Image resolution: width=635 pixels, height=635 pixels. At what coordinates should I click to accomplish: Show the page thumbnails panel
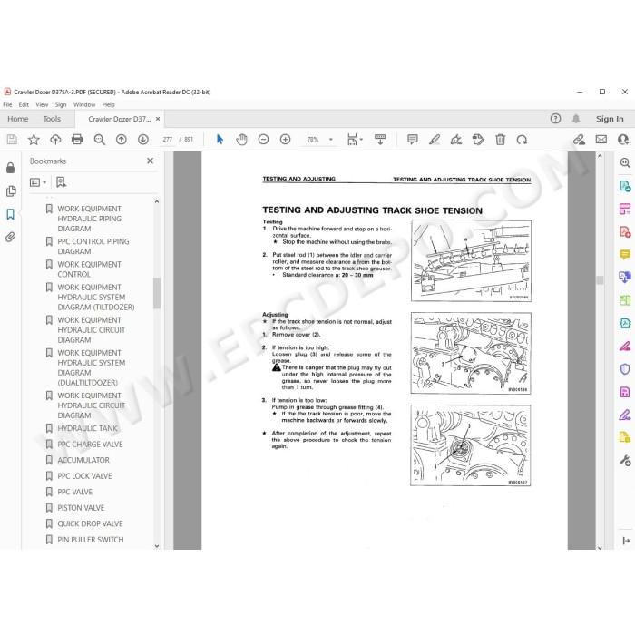point(11,190)
